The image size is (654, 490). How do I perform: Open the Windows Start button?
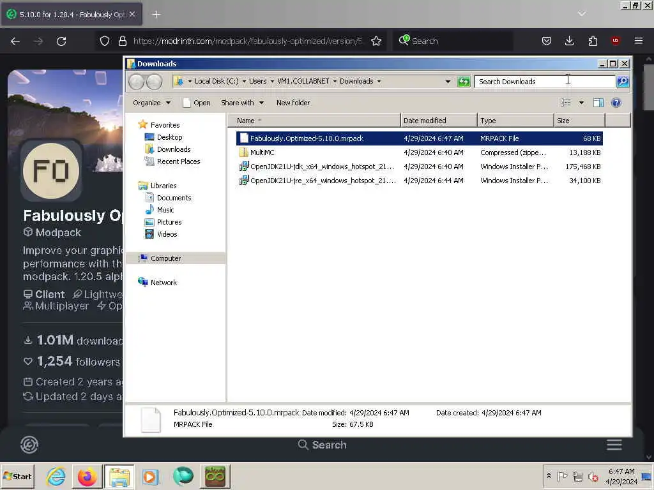[x=17, y=476]
